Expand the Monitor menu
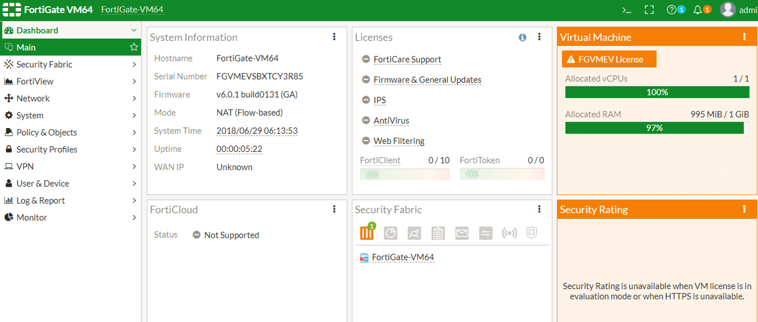758x322 pixels. click(x=71, y=217)
